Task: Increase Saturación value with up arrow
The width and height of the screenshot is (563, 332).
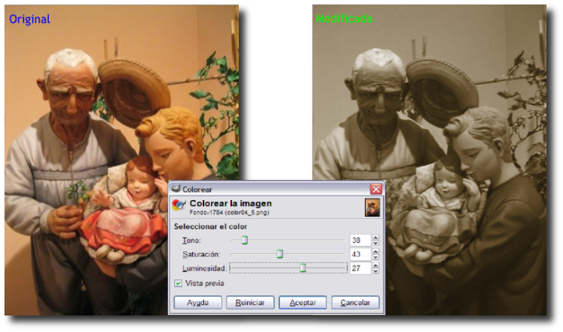Action: (375, 251)
